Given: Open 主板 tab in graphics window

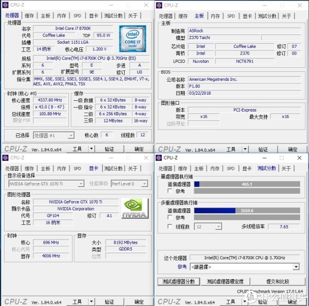Looking at the screenshot, I should 45,169.
